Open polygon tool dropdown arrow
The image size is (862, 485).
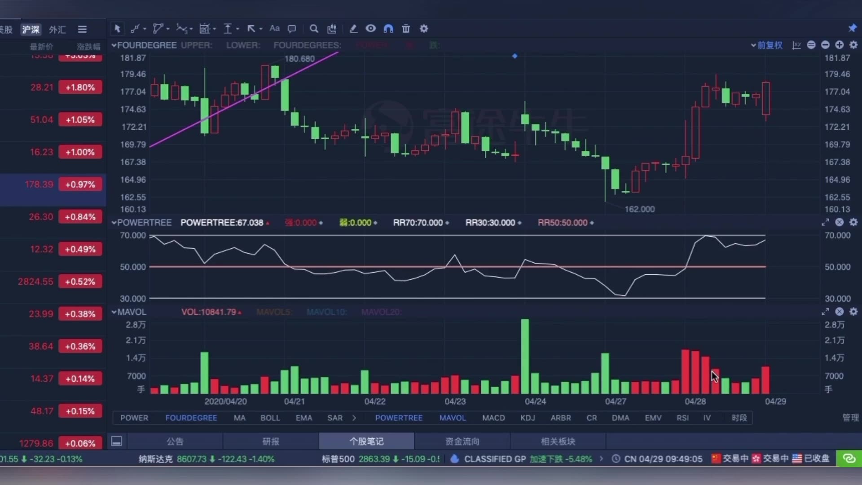pyautogui.click(x=168, y=29)
